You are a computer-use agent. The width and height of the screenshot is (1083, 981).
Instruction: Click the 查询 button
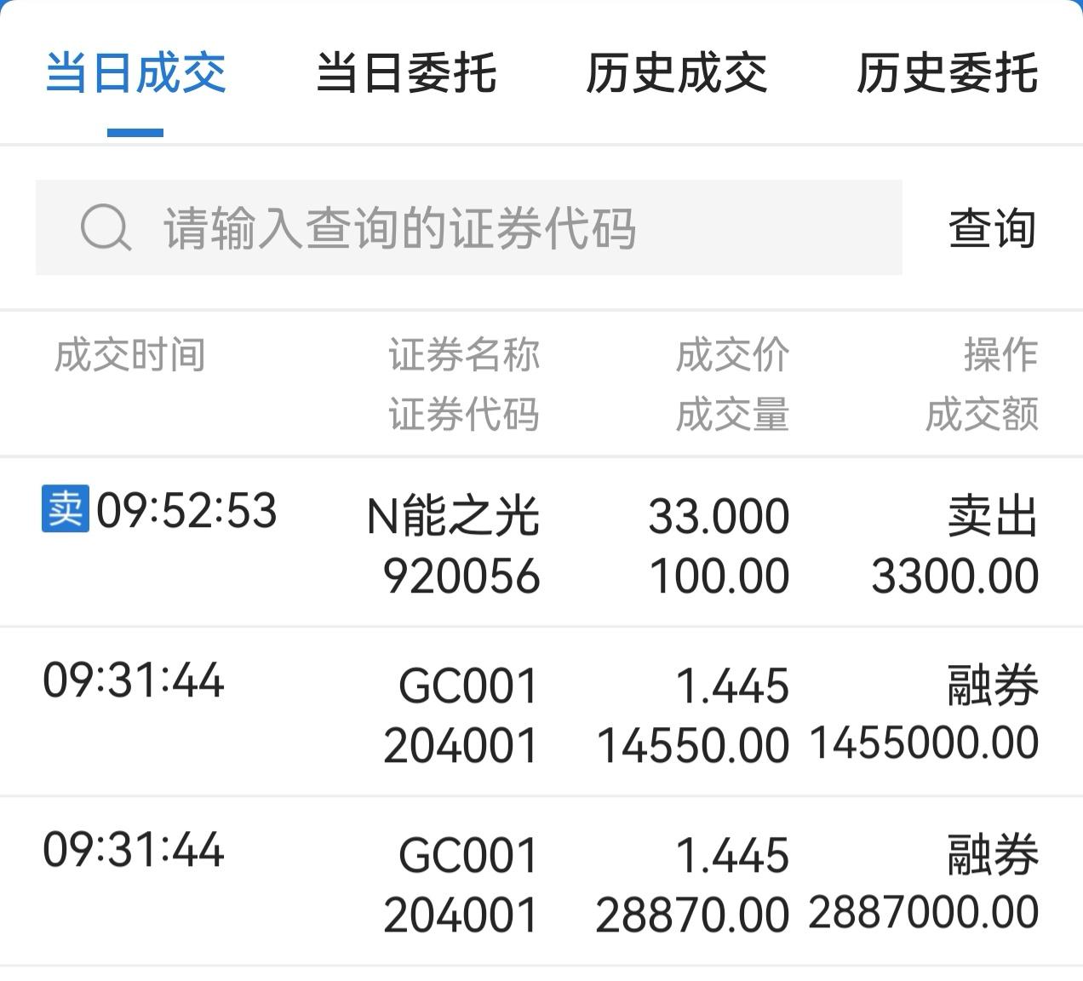tap(993, 228)
